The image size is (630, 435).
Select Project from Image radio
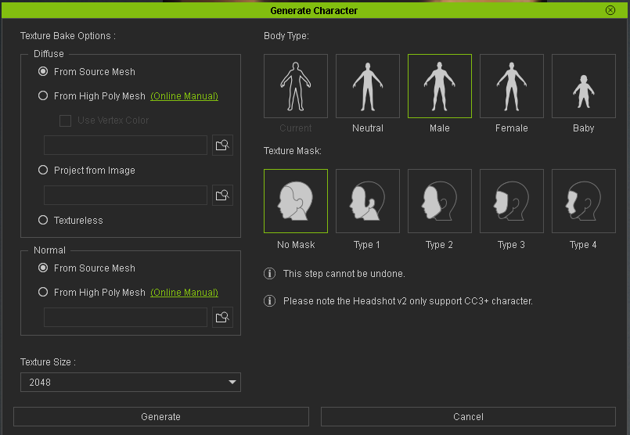(x=43, y=170)
